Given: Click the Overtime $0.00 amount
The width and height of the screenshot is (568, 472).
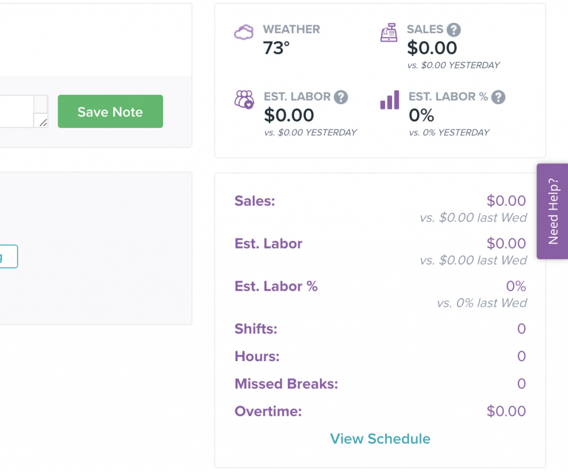Looking at the screenshot, I should pyautogui.click(x=506, y=411).
